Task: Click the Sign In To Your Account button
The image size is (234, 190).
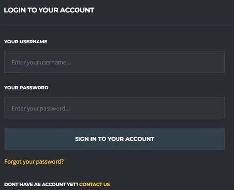Action: point(115,139)
